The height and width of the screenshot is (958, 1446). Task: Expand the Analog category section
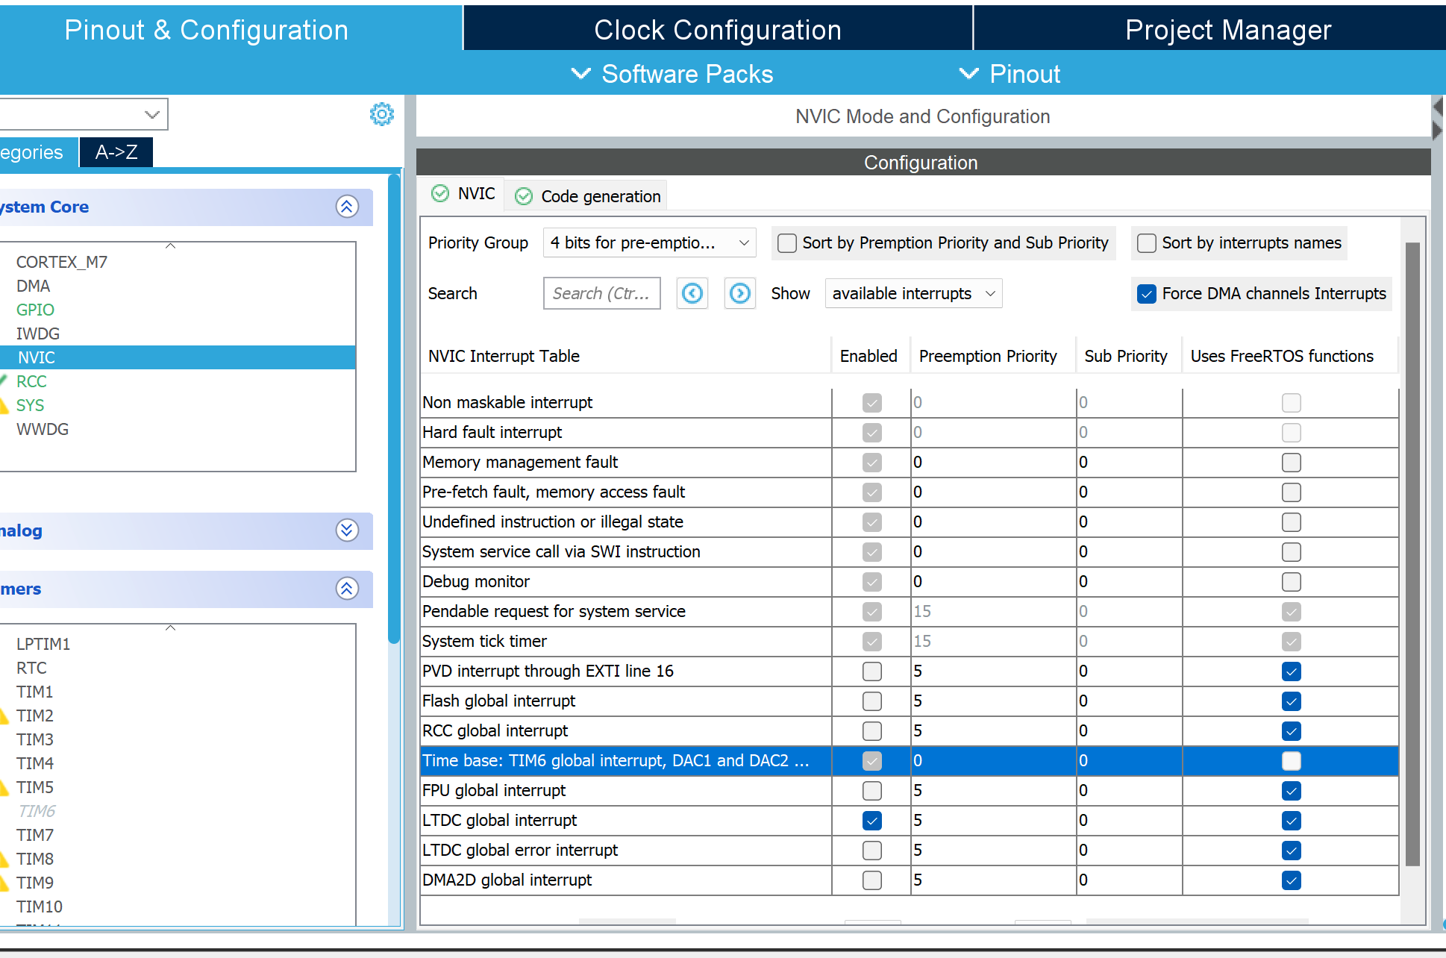click(x=347, y=530)
